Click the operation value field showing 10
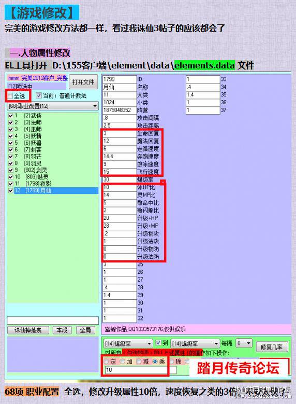 pyautogui.click(x=140, y=370)
